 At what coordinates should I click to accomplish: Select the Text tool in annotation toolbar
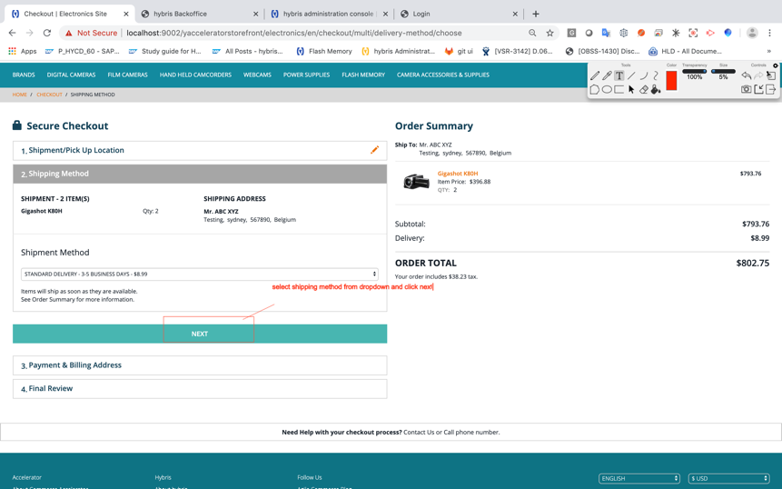click(619, 76)
